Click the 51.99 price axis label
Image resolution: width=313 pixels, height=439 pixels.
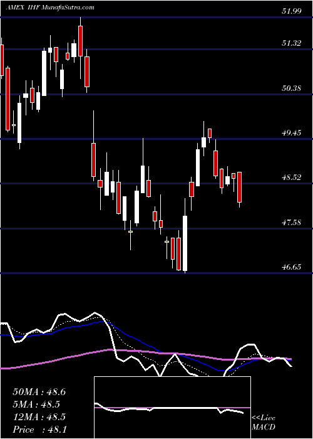coord(291,11)
